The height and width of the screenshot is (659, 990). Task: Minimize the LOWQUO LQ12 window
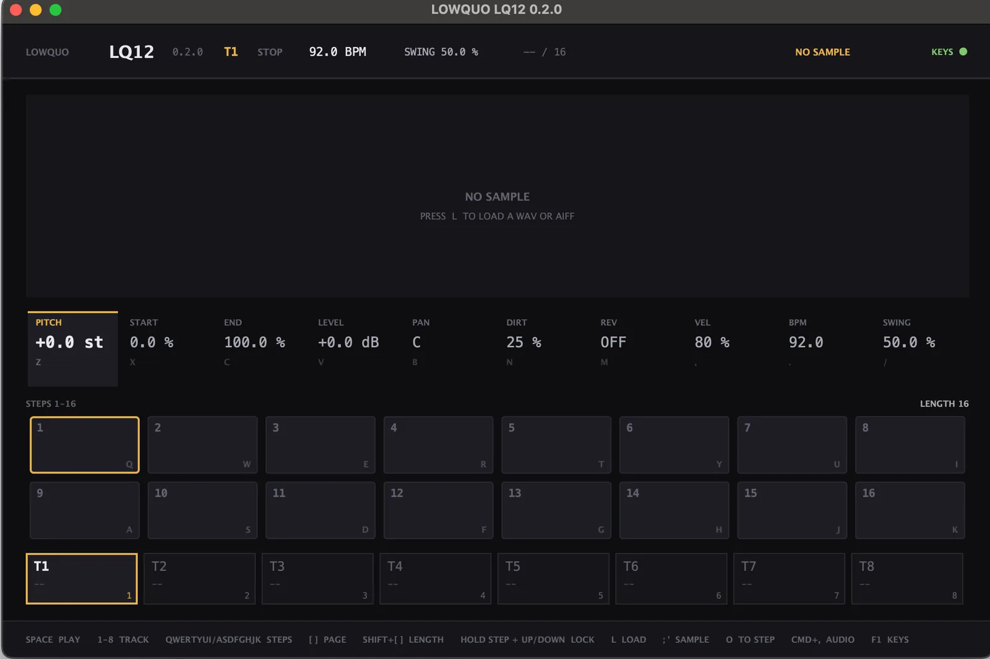pos(36,9)
